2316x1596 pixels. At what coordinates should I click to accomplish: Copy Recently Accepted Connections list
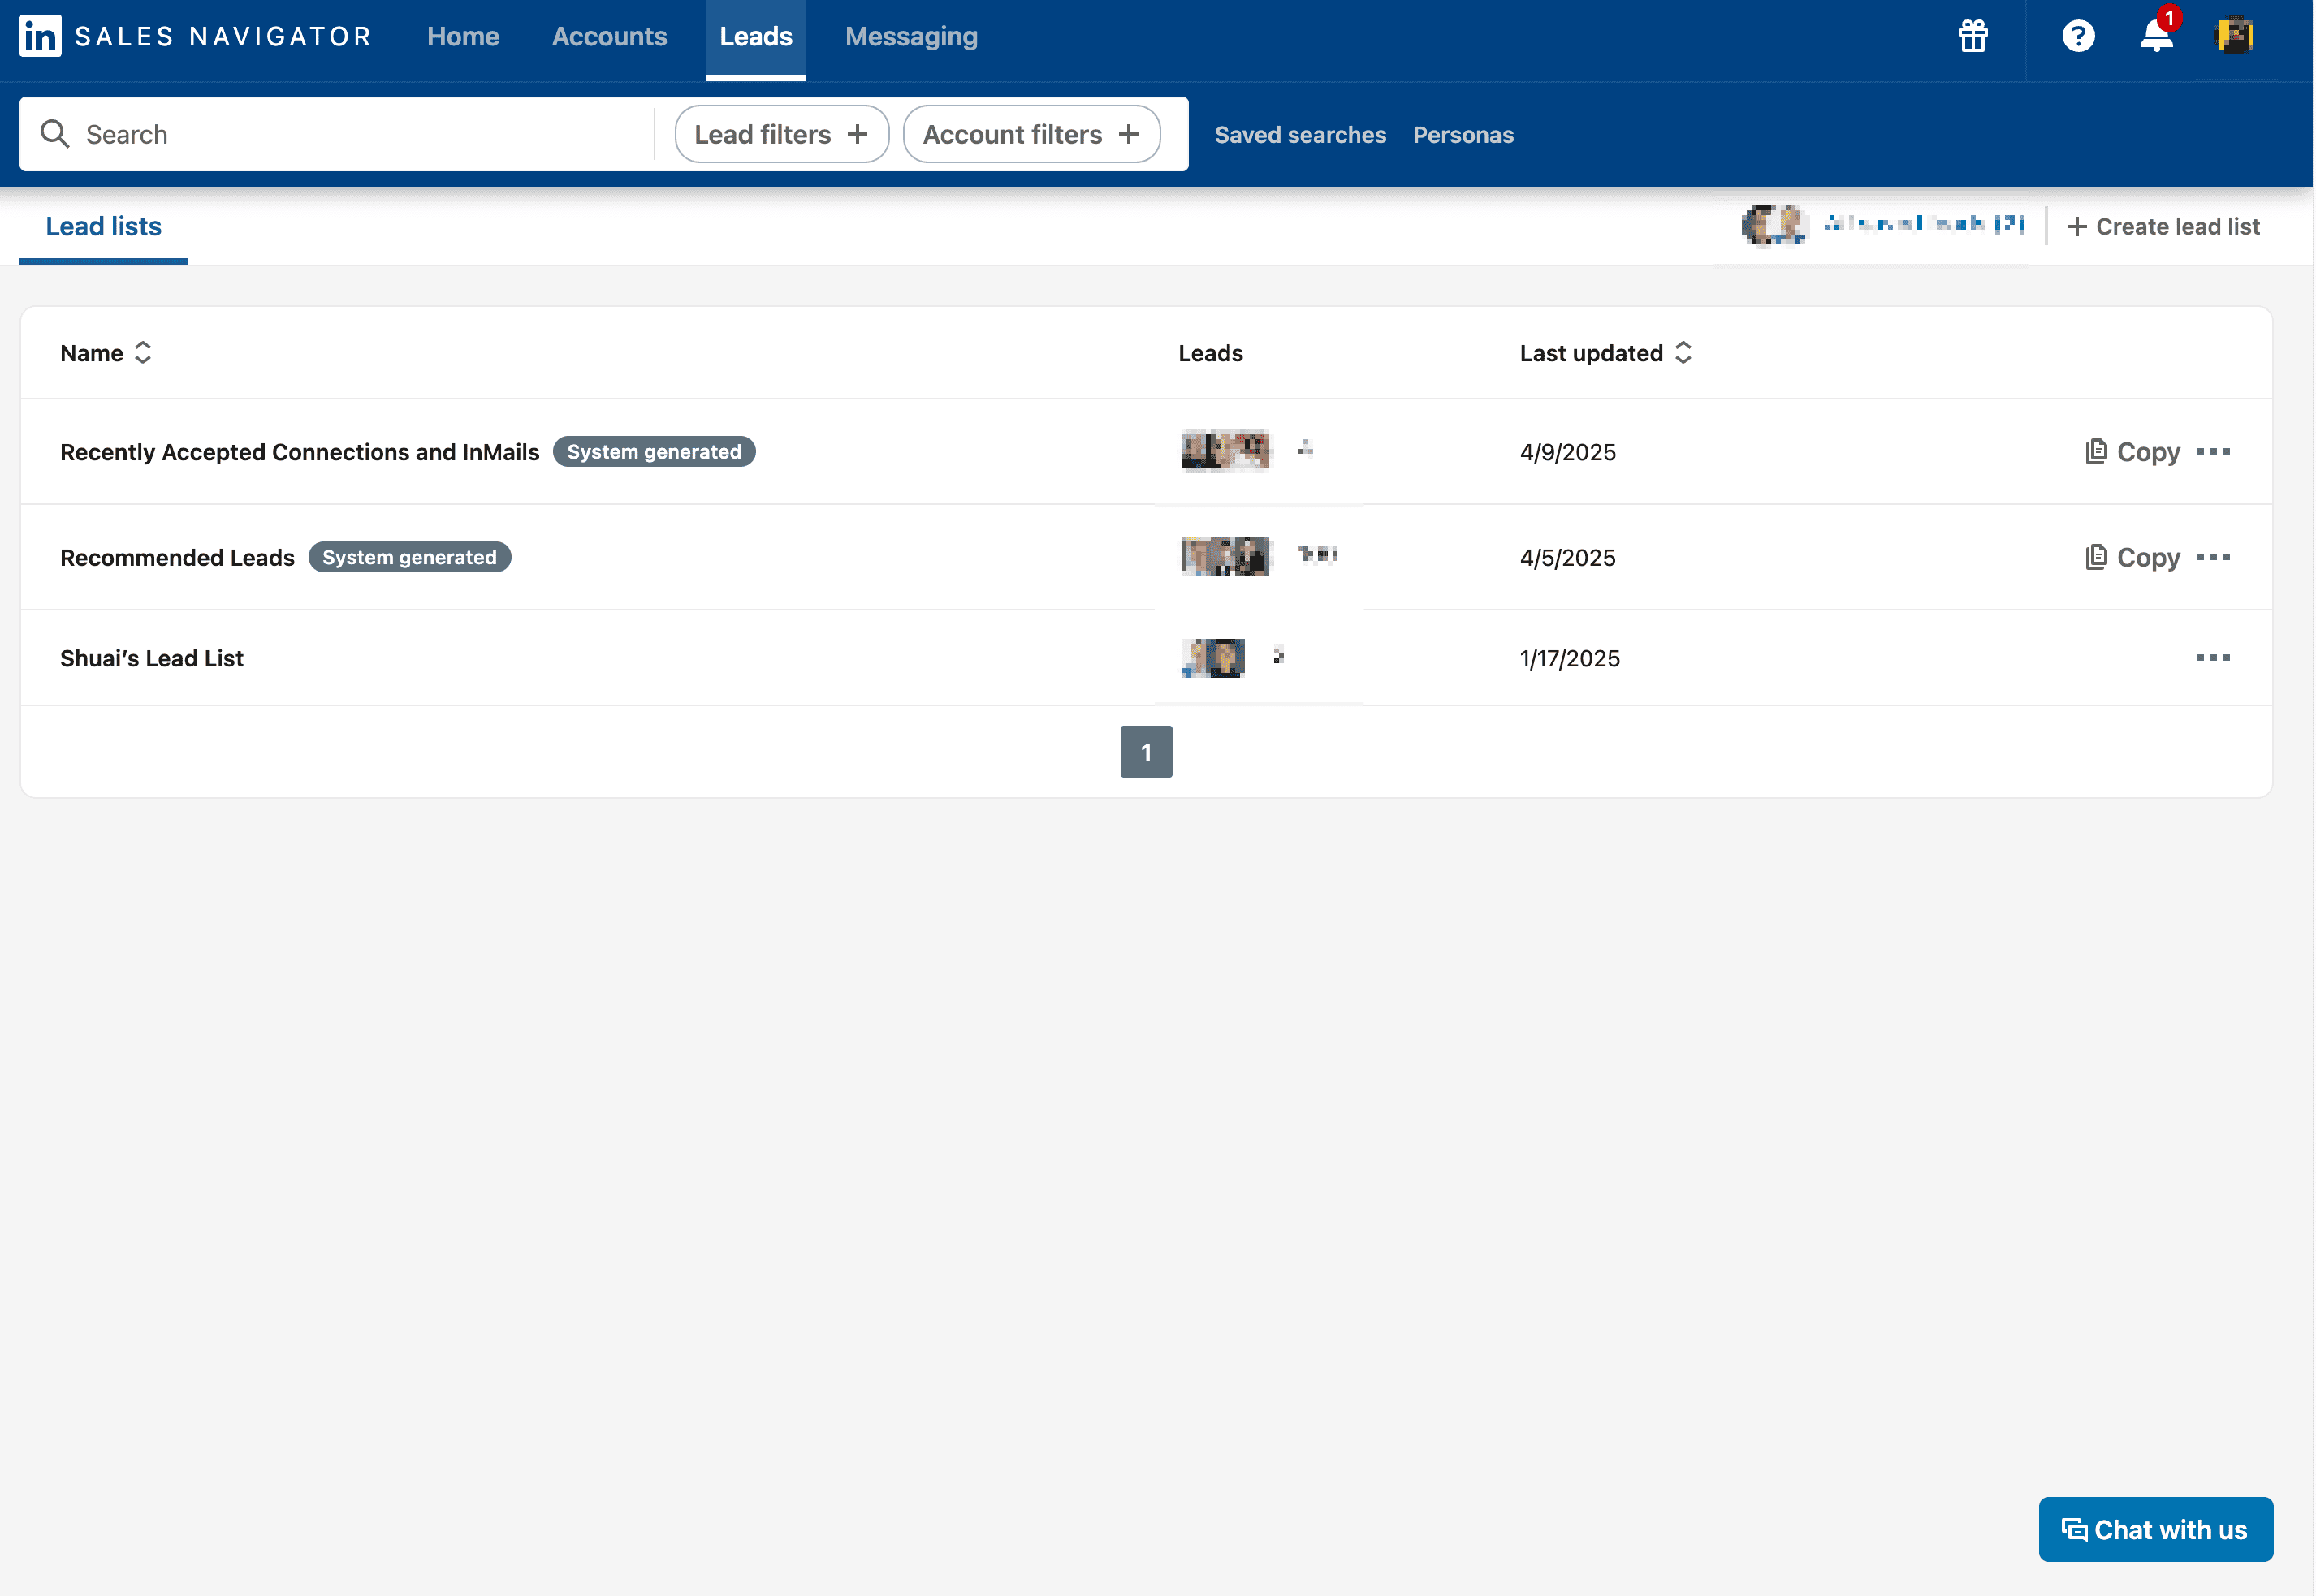[2133, 452]
